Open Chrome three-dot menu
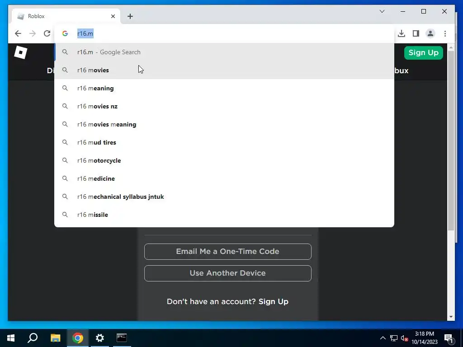This screenshot has height=347, width=463. coord(445,33)
